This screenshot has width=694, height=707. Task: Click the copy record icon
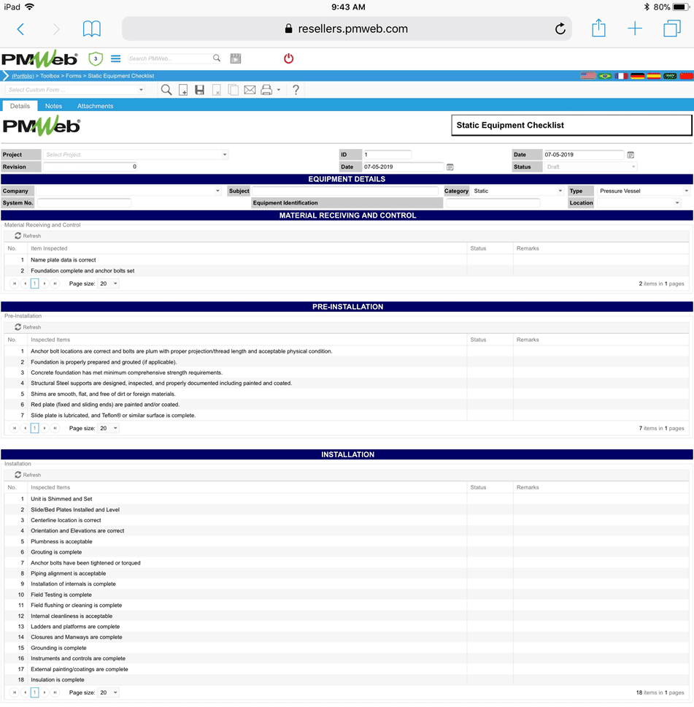pos(233,90)
